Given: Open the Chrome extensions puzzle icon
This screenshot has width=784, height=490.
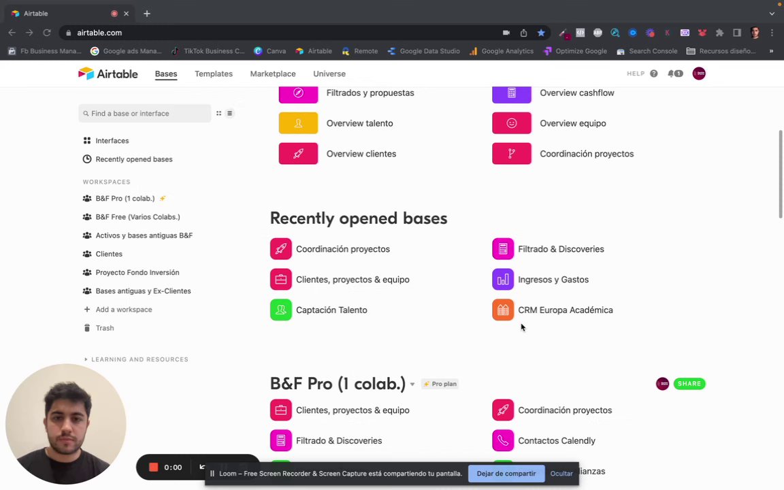Looking at the screenshot, I should click(719, 33).
